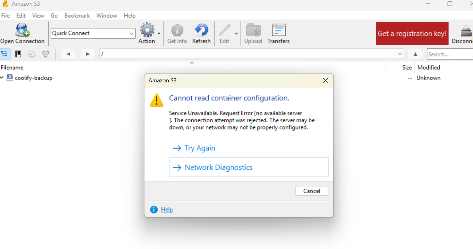Click the blue info icon by Help

[x=154, y=210]
